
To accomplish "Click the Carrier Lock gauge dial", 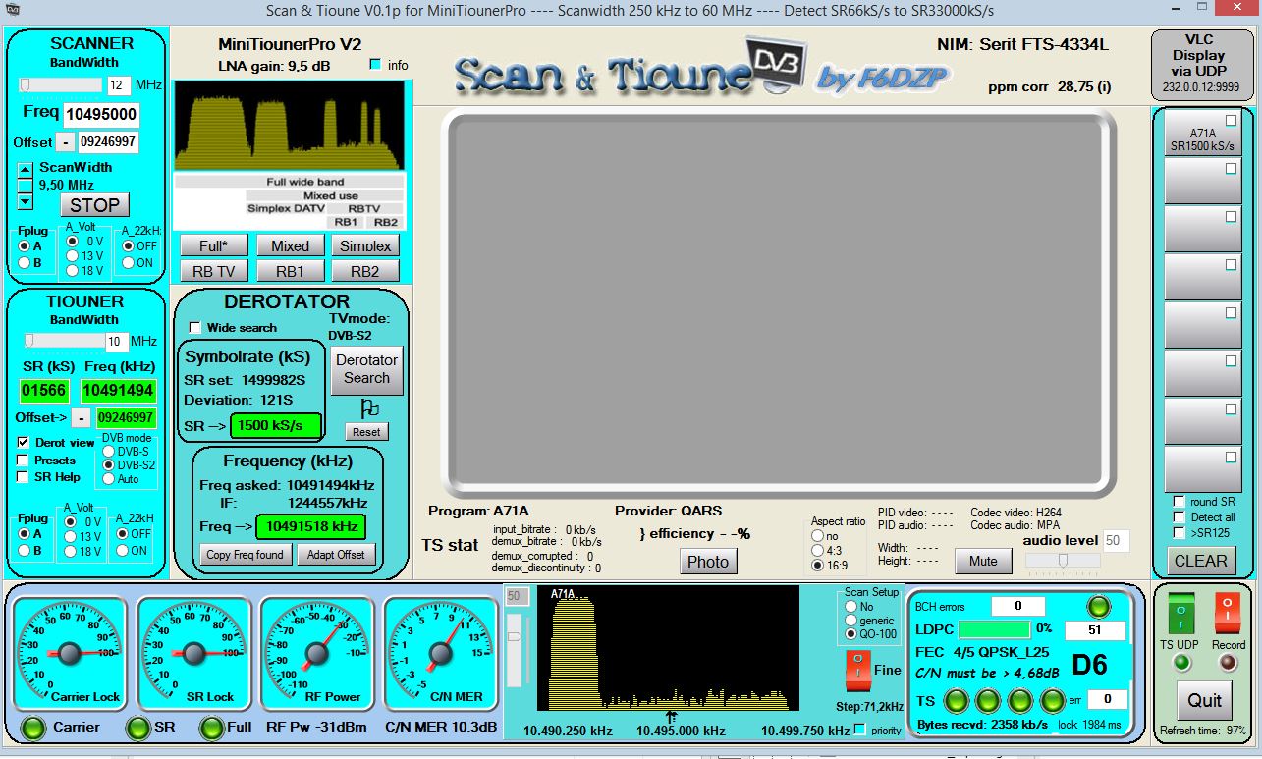I will tap(71, 652).
